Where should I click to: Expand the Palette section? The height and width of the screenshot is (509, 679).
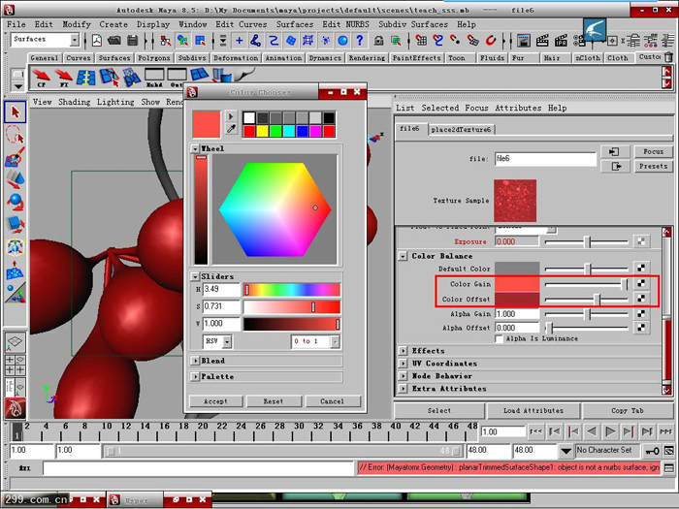click(195, 376)
